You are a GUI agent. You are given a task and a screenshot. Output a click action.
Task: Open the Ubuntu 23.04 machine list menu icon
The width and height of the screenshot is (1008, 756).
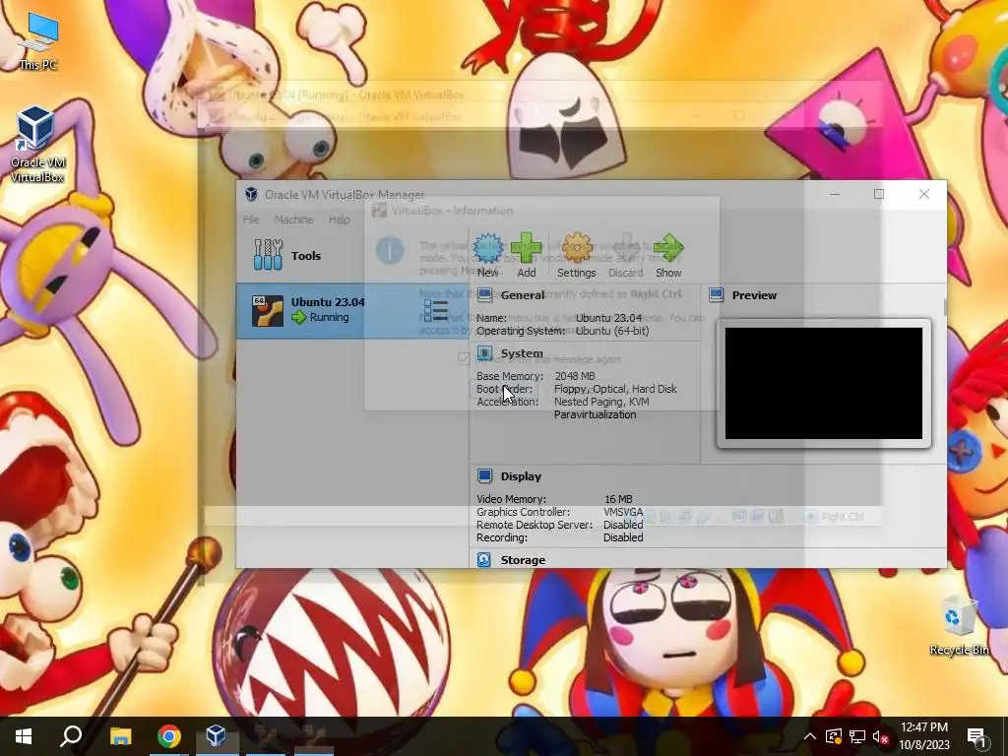click(x=436, y=311)
